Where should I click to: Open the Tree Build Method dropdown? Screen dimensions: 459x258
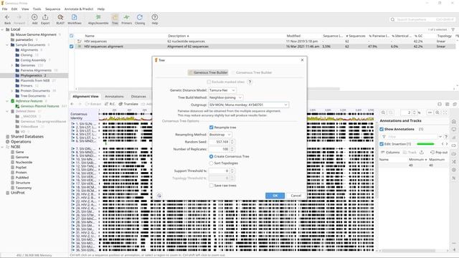click(x=225, y=97)
